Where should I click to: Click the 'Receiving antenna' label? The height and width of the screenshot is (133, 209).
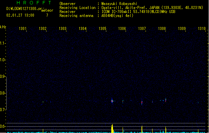(76, 16)
